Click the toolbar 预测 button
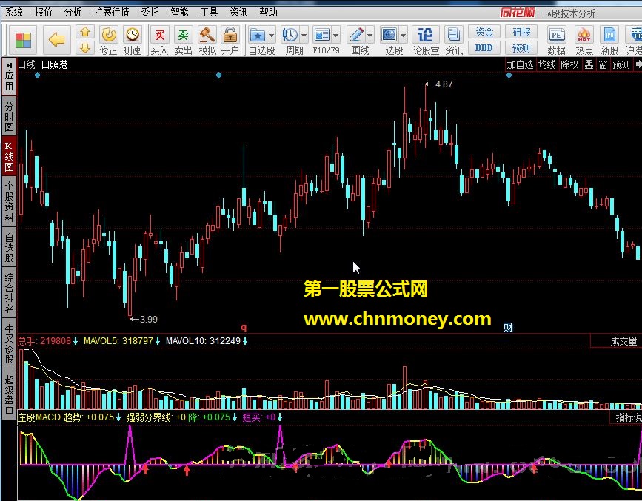Screen dimensions: 642x501 (521, 48)
